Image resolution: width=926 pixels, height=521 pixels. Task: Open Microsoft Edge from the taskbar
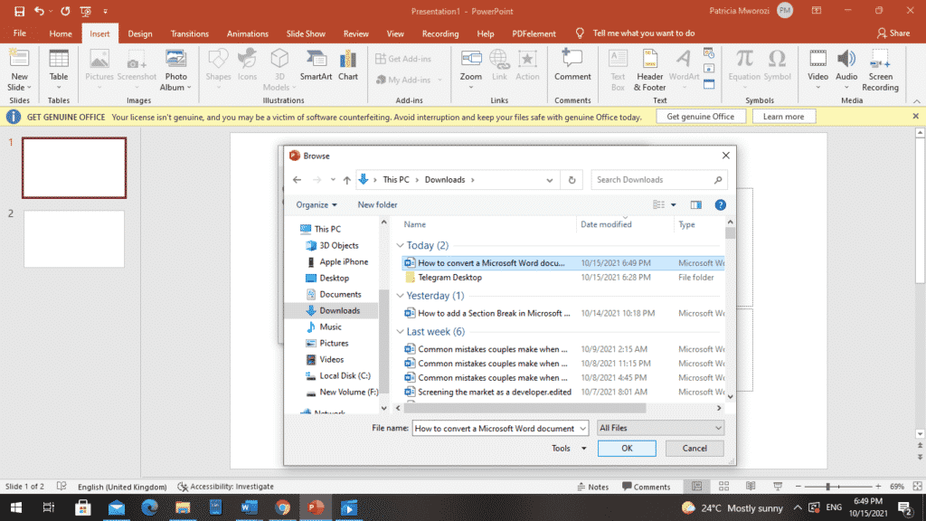coord(149,507)
